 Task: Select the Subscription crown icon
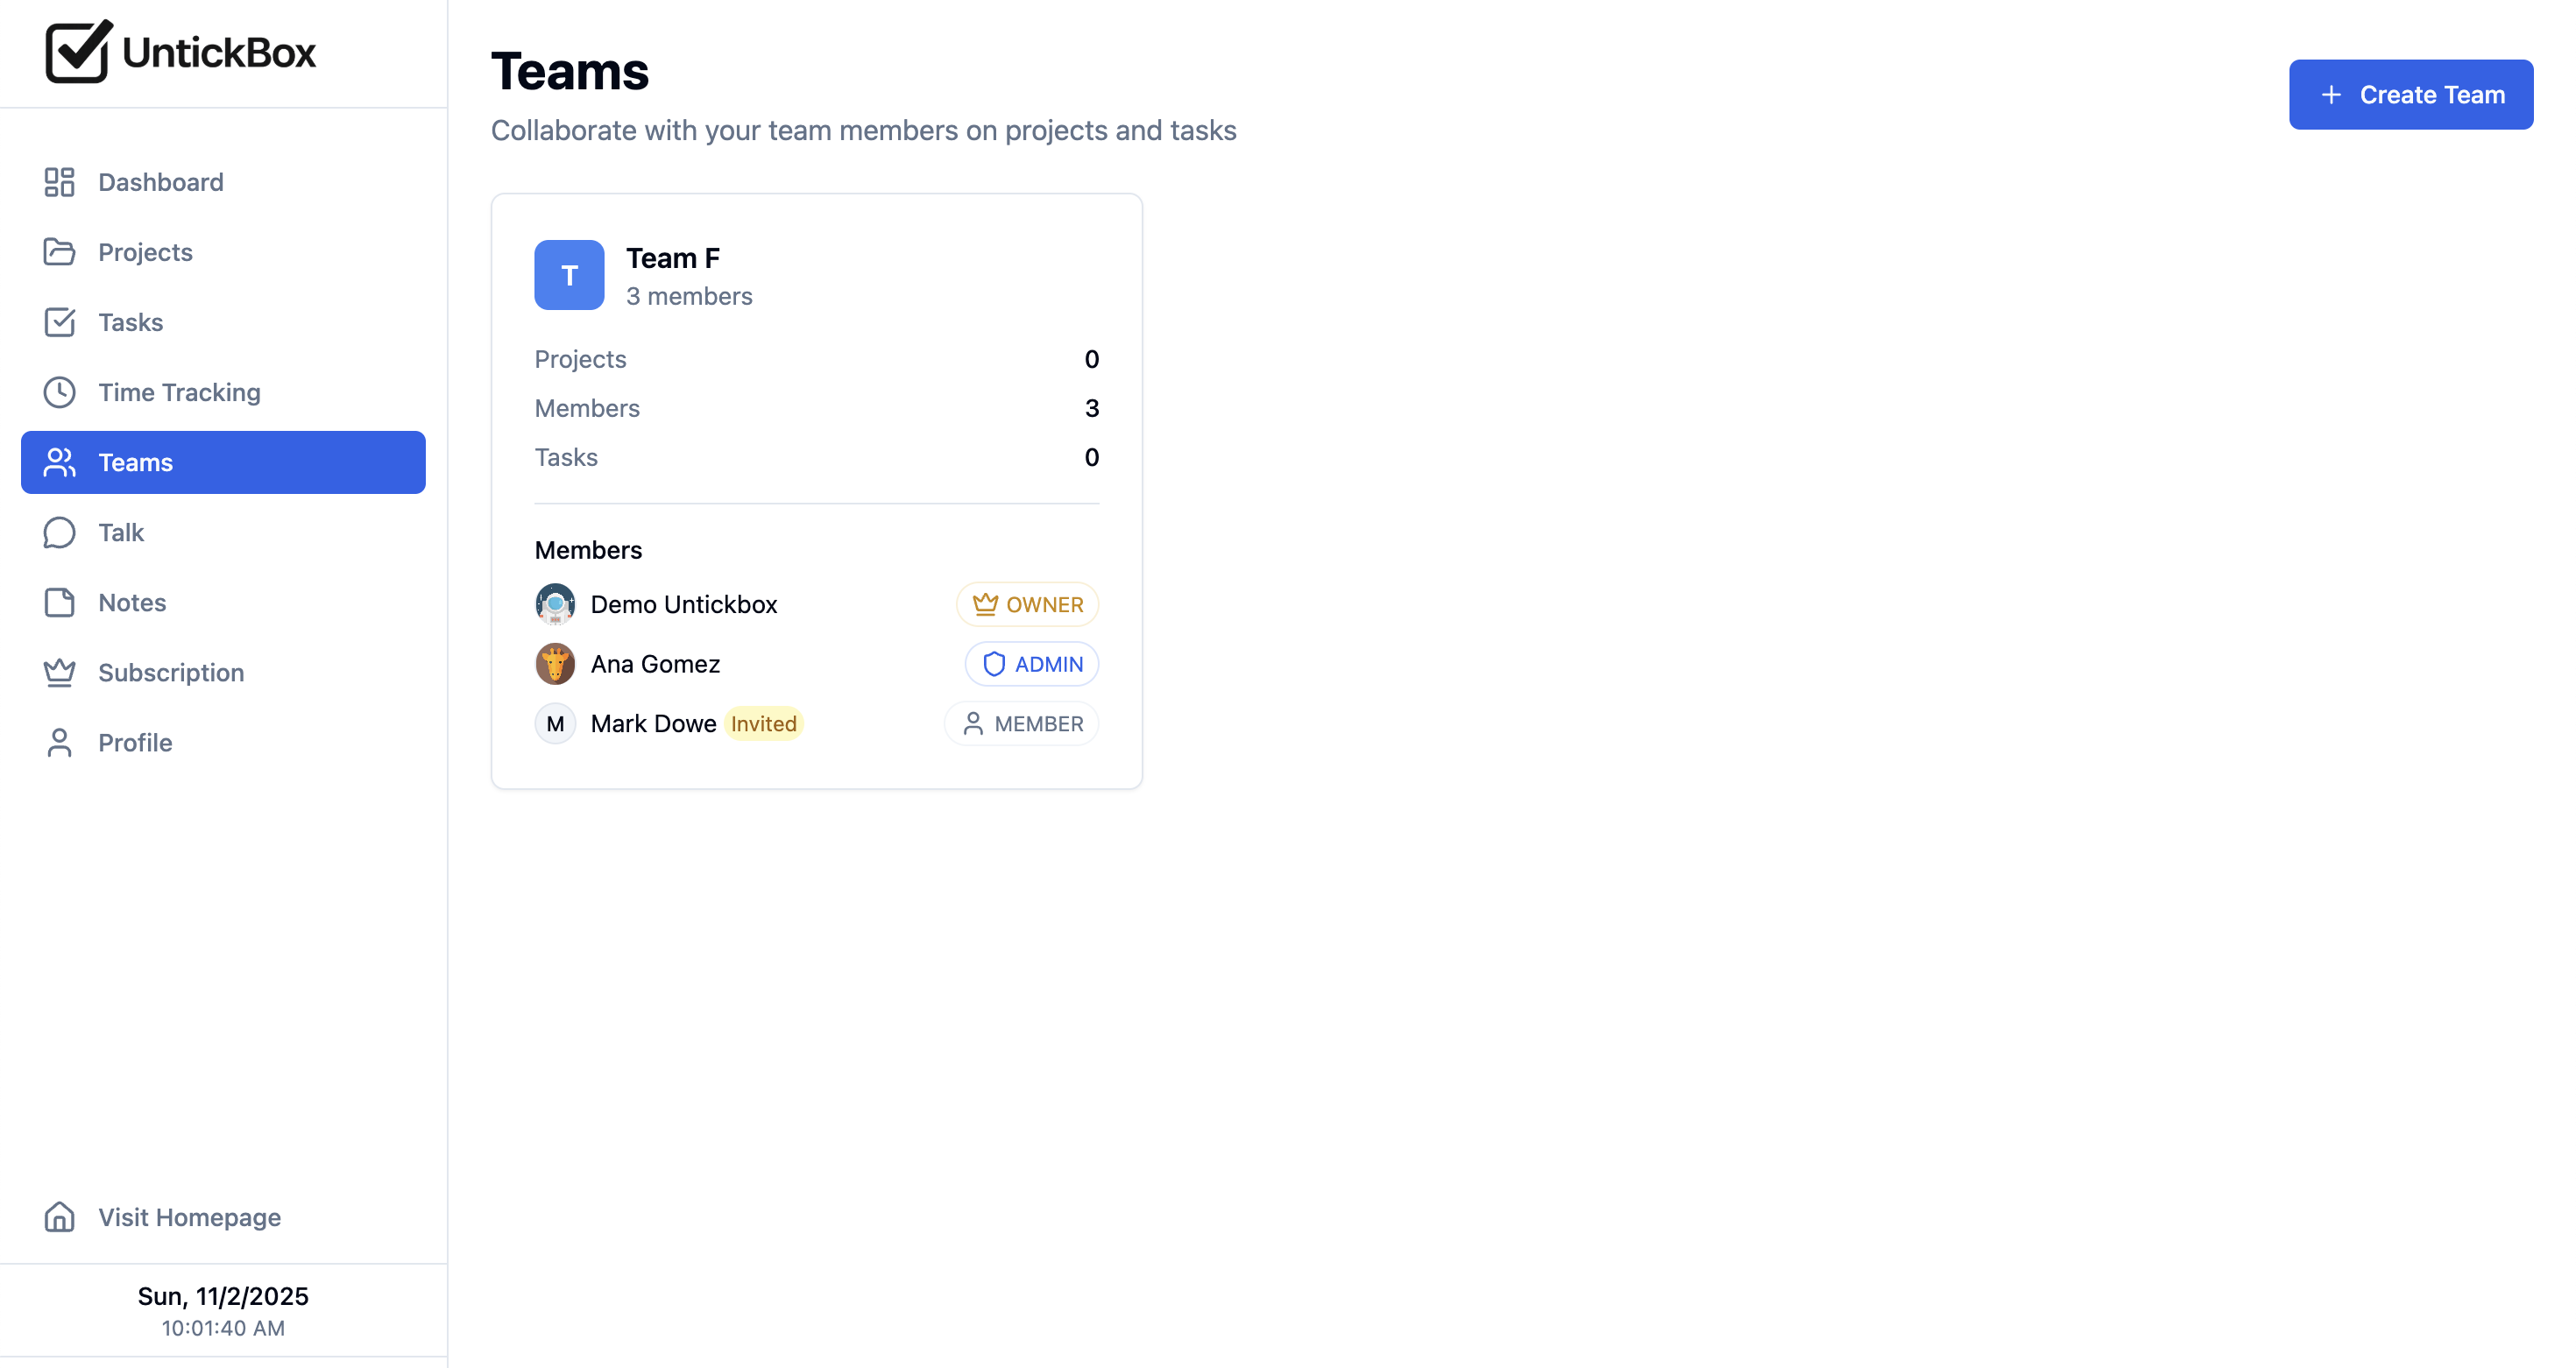coord(59,673)
